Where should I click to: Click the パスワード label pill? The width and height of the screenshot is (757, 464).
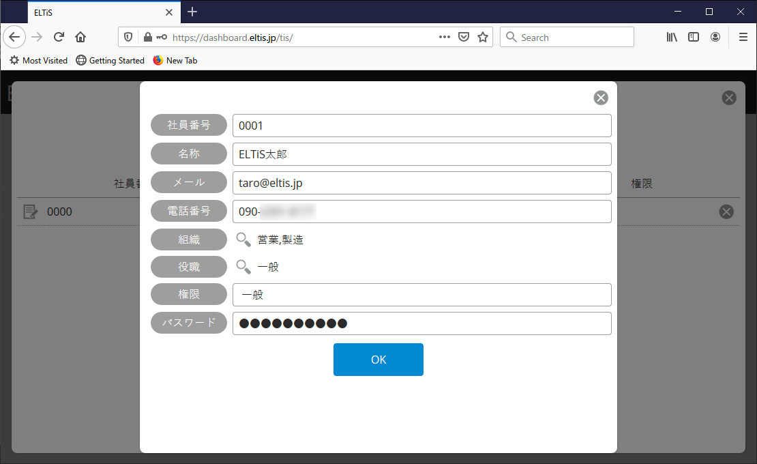coord(189,323)
